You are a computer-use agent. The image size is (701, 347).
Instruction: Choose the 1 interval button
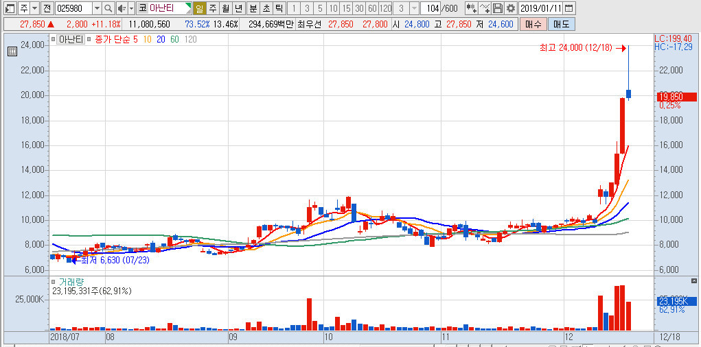[294, 8]
